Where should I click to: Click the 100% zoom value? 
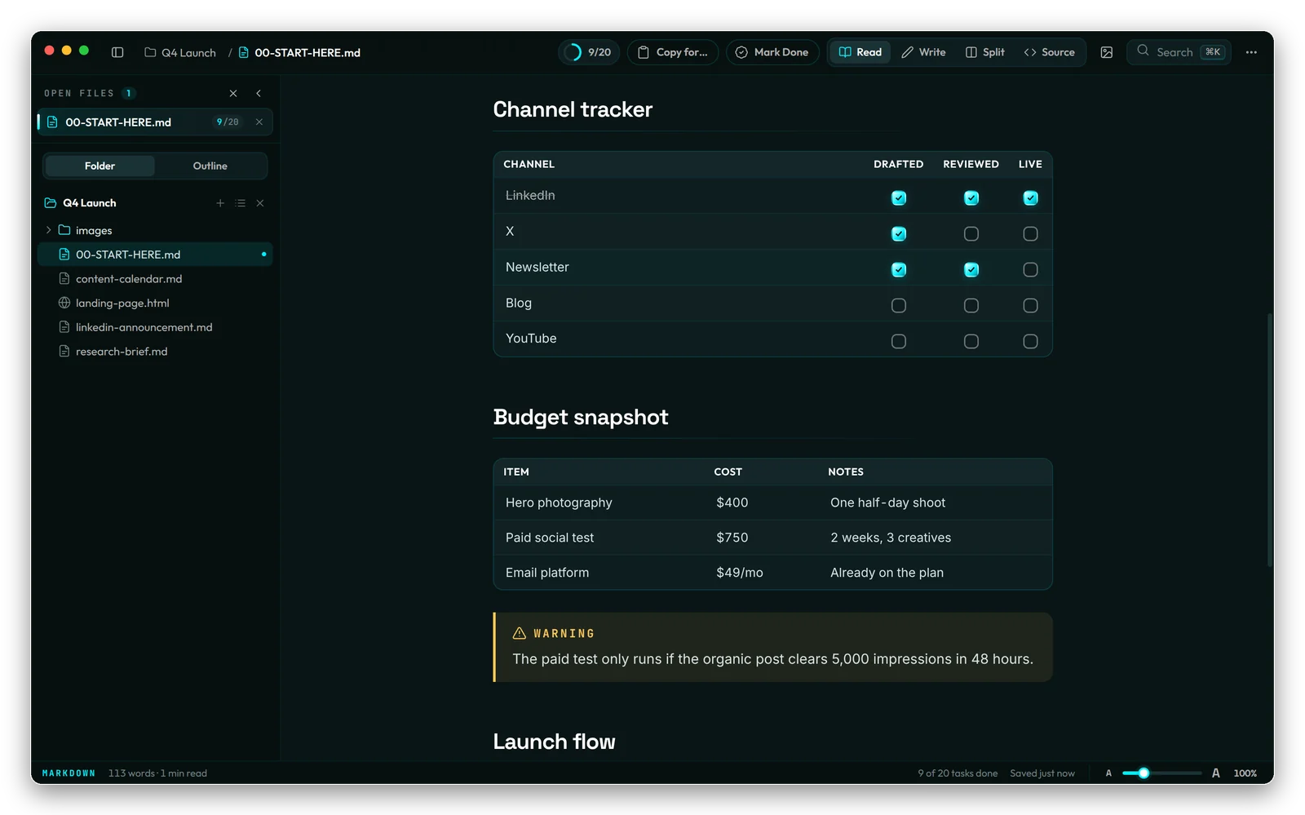coord(1245,773)
